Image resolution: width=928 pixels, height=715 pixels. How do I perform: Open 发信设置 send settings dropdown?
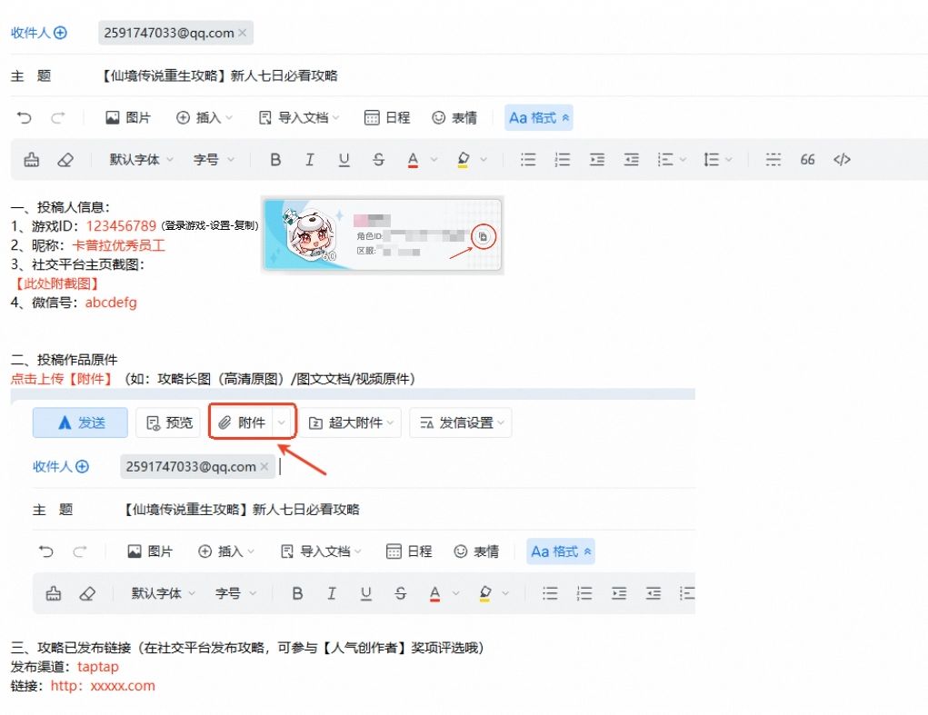tap(461, 422)
